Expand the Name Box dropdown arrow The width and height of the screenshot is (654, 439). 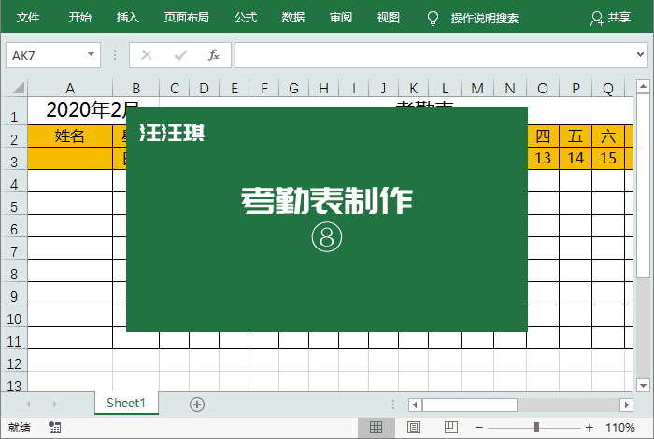(x=91, y=54)
